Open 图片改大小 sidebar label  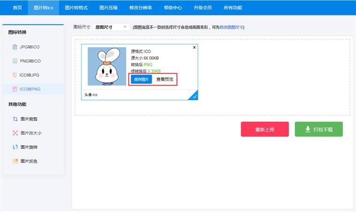(x=31, y=133)
